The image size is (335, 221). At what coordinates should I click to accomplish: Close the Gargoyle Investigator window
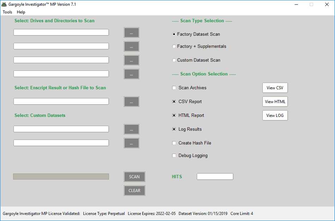(327, 5)
